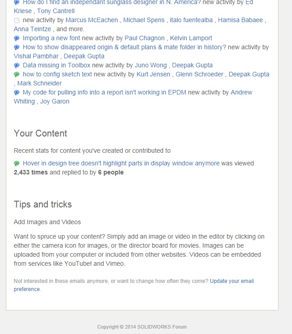The image size is (292, 334).
Task: Click the document icon before Marcus McEachen activity
Action: tap(17, 20)
